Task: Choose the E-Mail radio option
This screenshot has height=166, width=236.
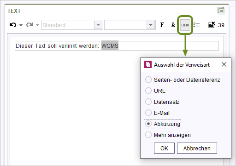Action: (148, 113)
